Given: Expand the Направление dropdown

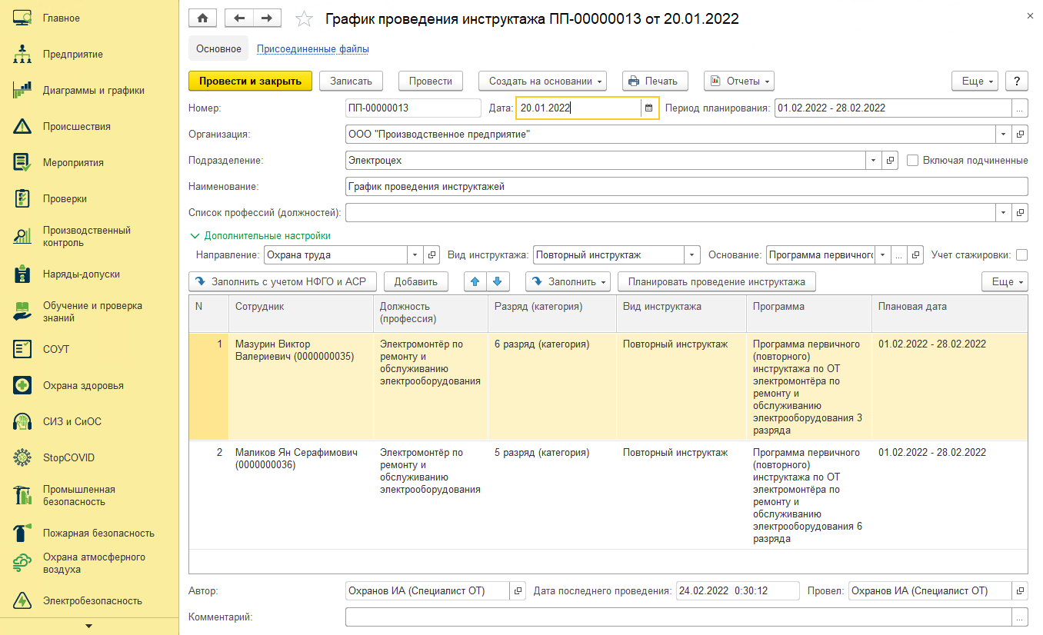Looking at the screenshot, I should coord(415,255).
